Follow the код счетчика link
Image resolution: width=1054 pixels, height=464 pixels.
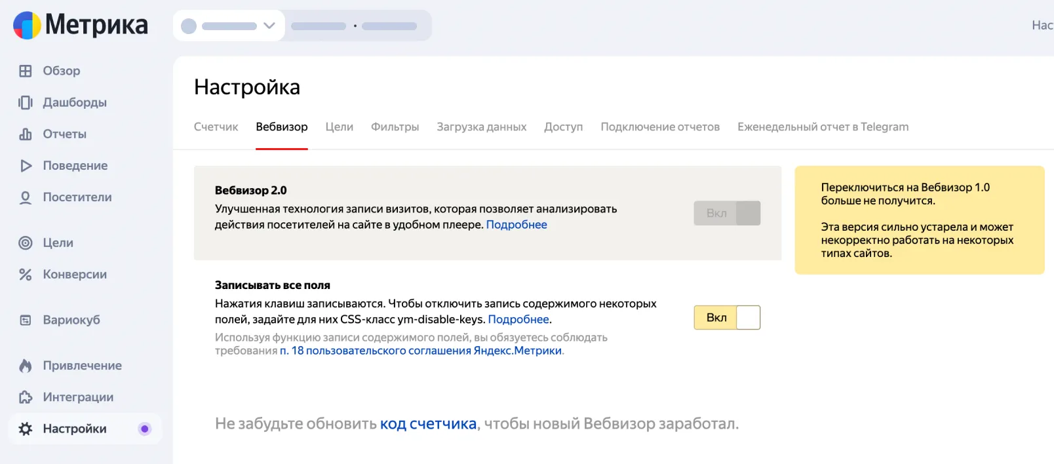[x=429, y=423]
